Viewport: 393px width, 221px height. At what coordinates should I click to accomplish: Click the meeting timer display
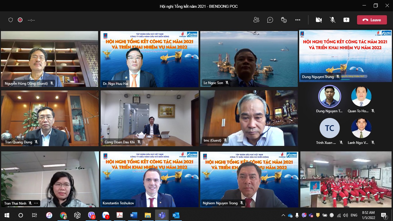click(x=31, y=20)
